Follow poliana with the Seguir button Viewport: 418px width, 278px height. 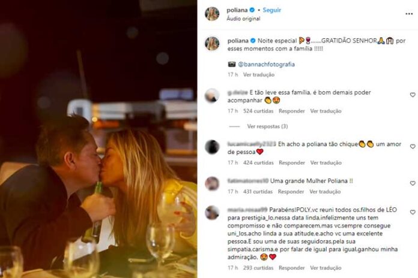pyautogui.click(x=272, y=10)
